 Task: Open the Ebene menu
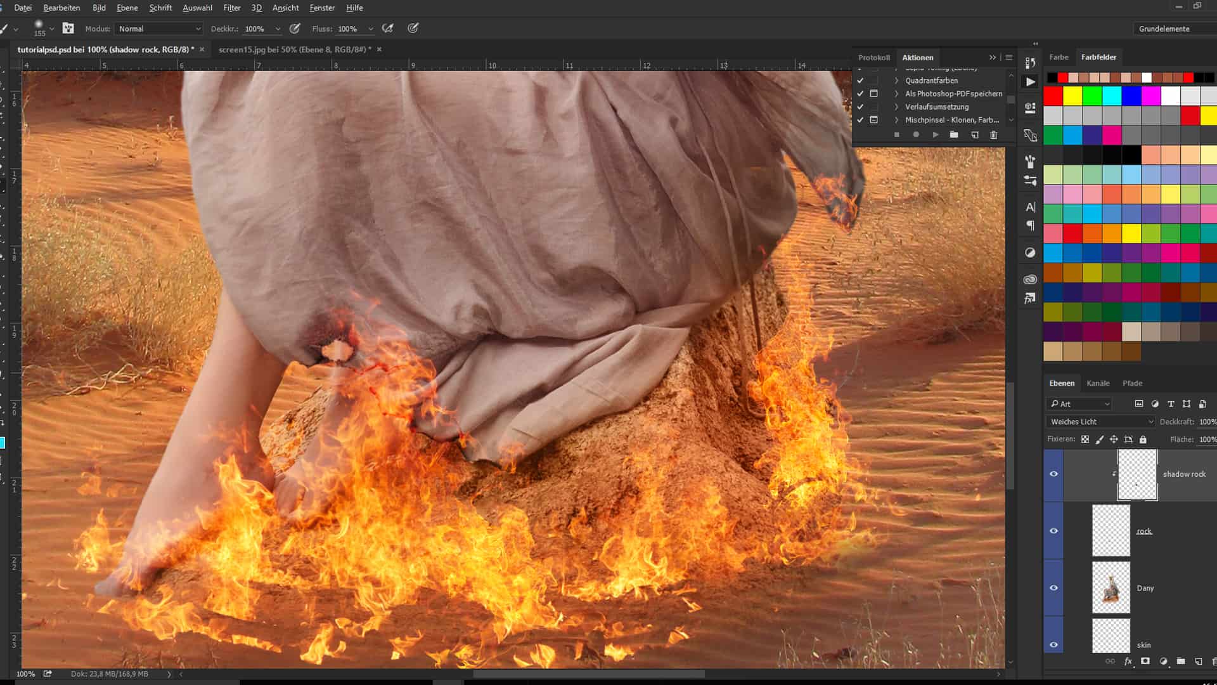127,8
